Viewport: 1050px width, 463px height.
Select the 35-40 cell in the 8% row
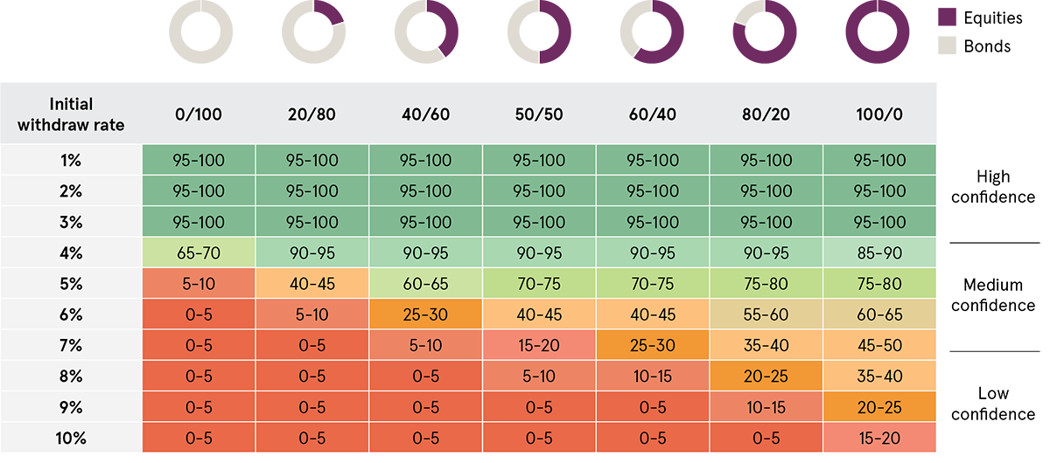click(879, 377)
